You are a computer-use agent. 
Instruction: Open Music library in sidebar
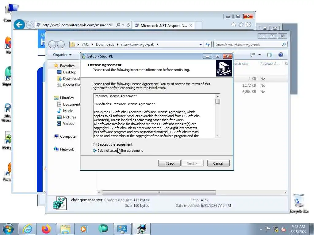point(68,110)
